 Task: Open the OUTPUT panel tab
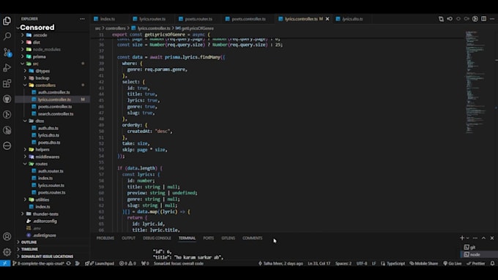128,238
